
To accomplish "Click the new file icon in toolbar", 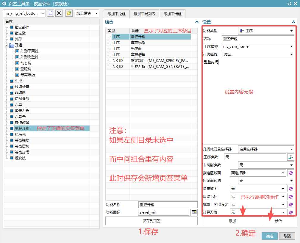I will [51, 13].
